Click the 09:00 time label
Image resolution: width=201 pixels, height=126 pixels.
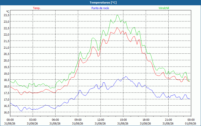[78, 120]
